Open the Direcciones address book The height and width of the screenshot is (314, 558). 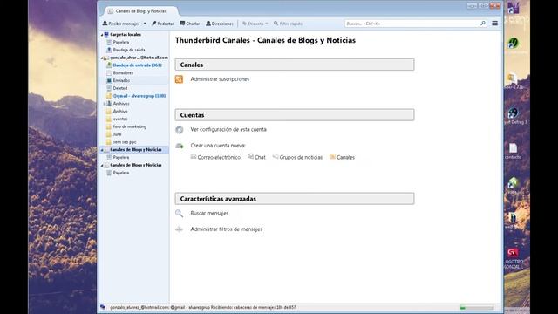(x=220, y=24)
